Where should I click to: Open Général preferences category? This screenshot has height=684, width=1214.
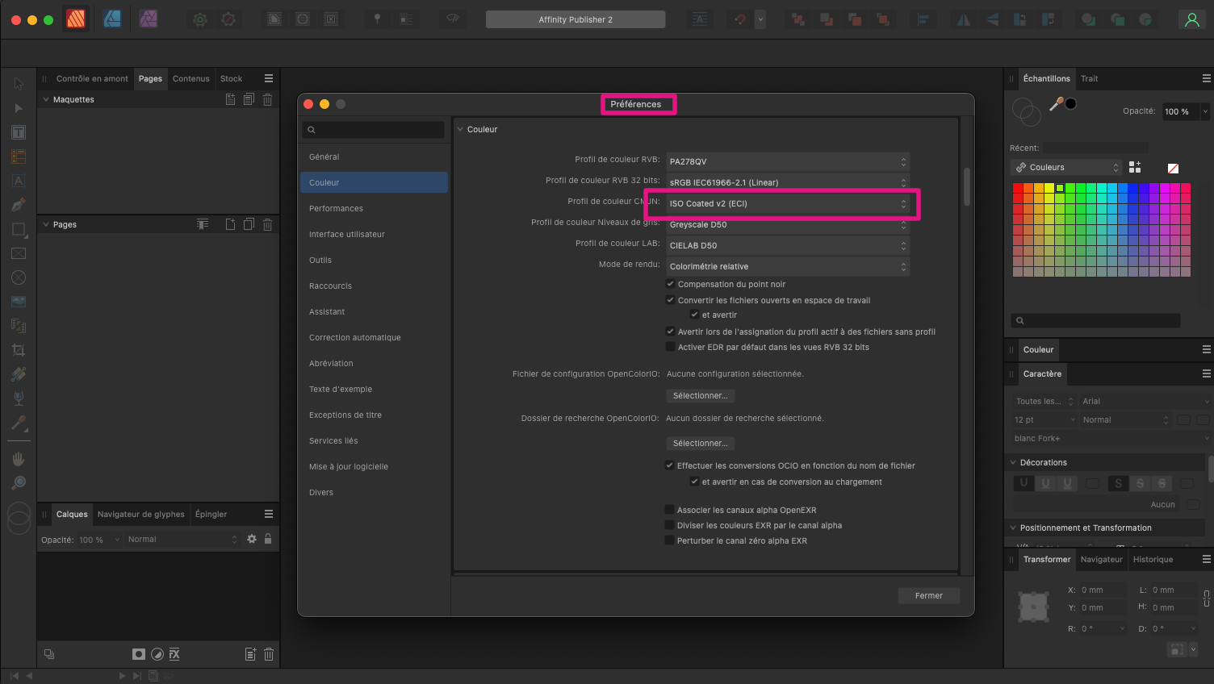[374, 156]
